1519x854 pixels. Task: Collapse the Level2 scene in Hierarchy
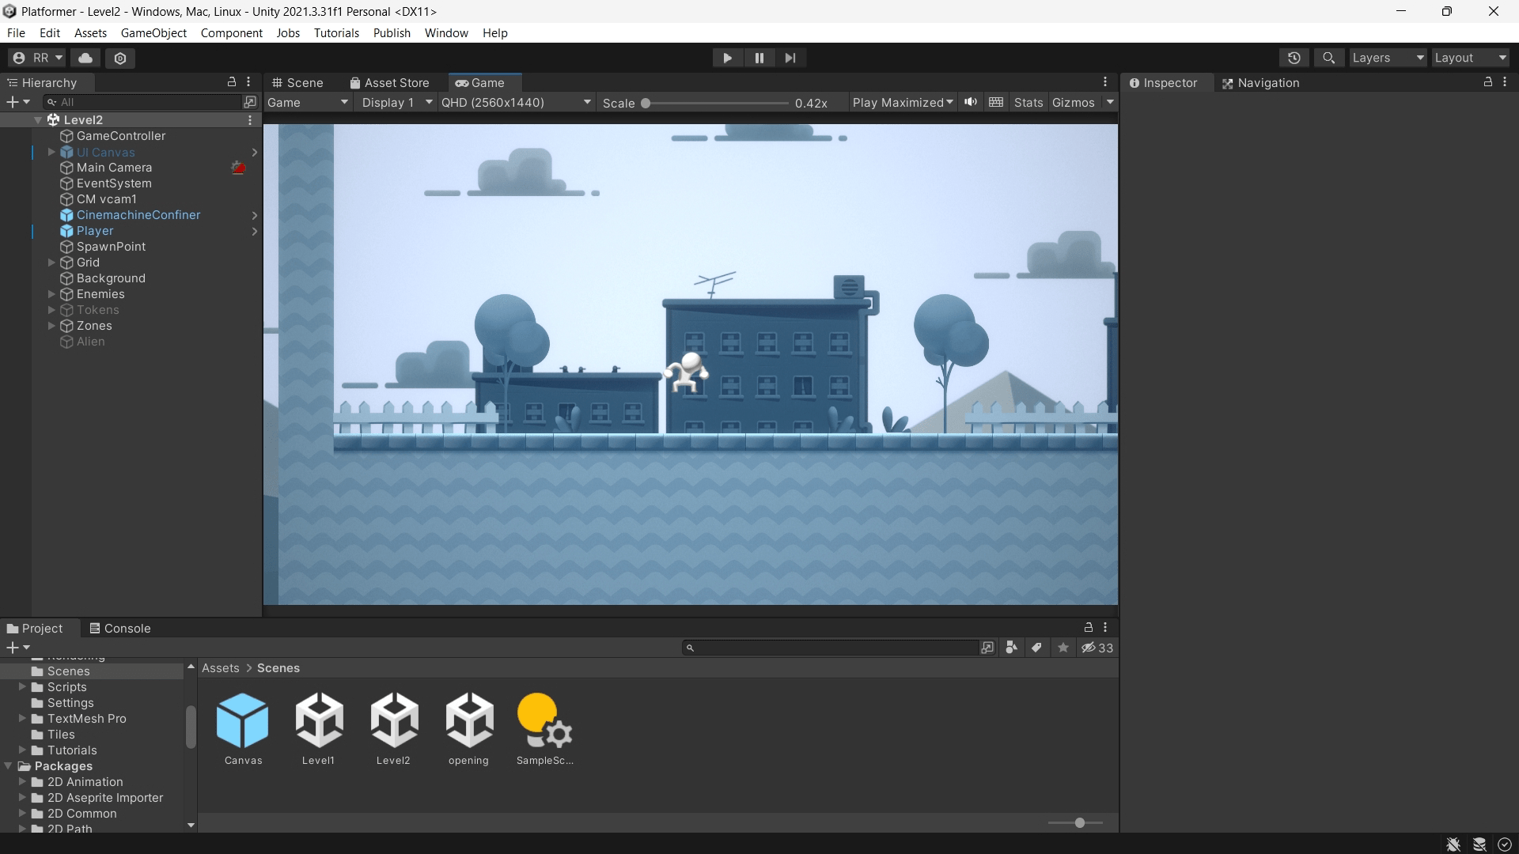[x=38, y=120]
